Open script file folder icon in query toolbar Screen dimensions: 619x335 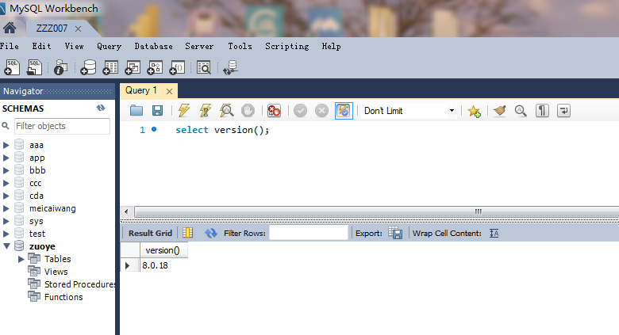click(x=136, y=111)
